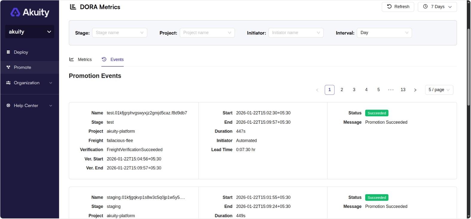Click the clock icon beside 7 Days

[x=425, y=7]
